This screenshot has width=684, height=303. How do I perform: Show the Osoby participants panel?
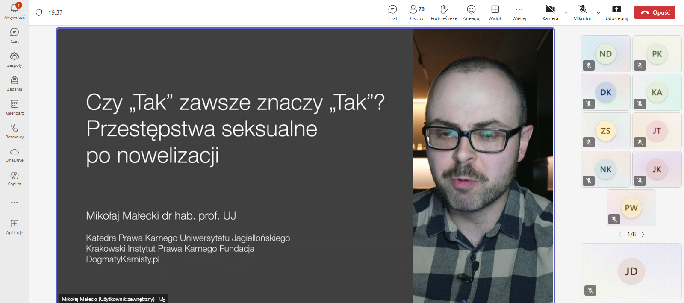tap(417, 12)
